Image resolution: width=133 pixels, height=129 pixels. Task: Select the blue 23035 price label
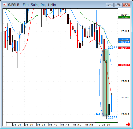click(124, 42)
